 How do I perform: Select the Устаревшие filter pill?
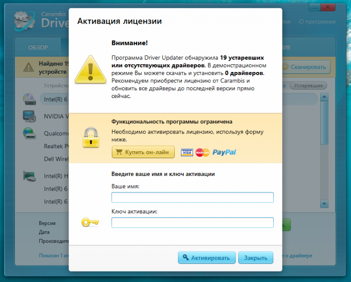pyautogui.click(x=308, y=86)
